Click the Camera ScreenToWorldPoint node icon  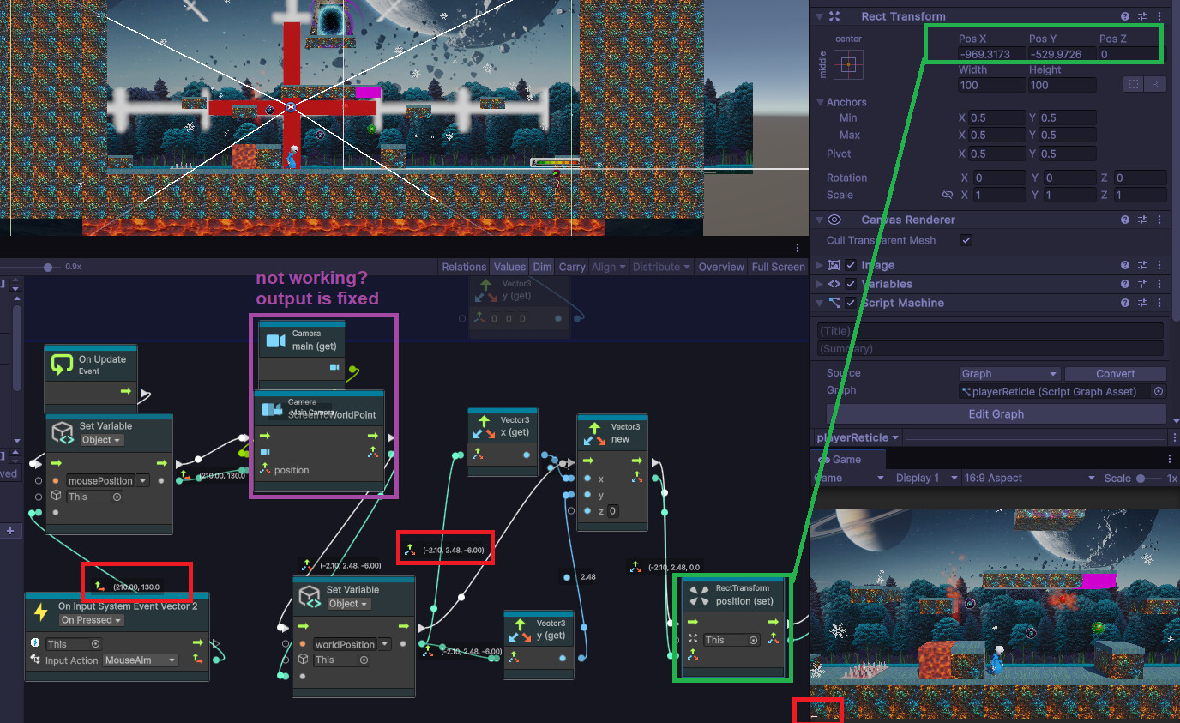(272, 410)
